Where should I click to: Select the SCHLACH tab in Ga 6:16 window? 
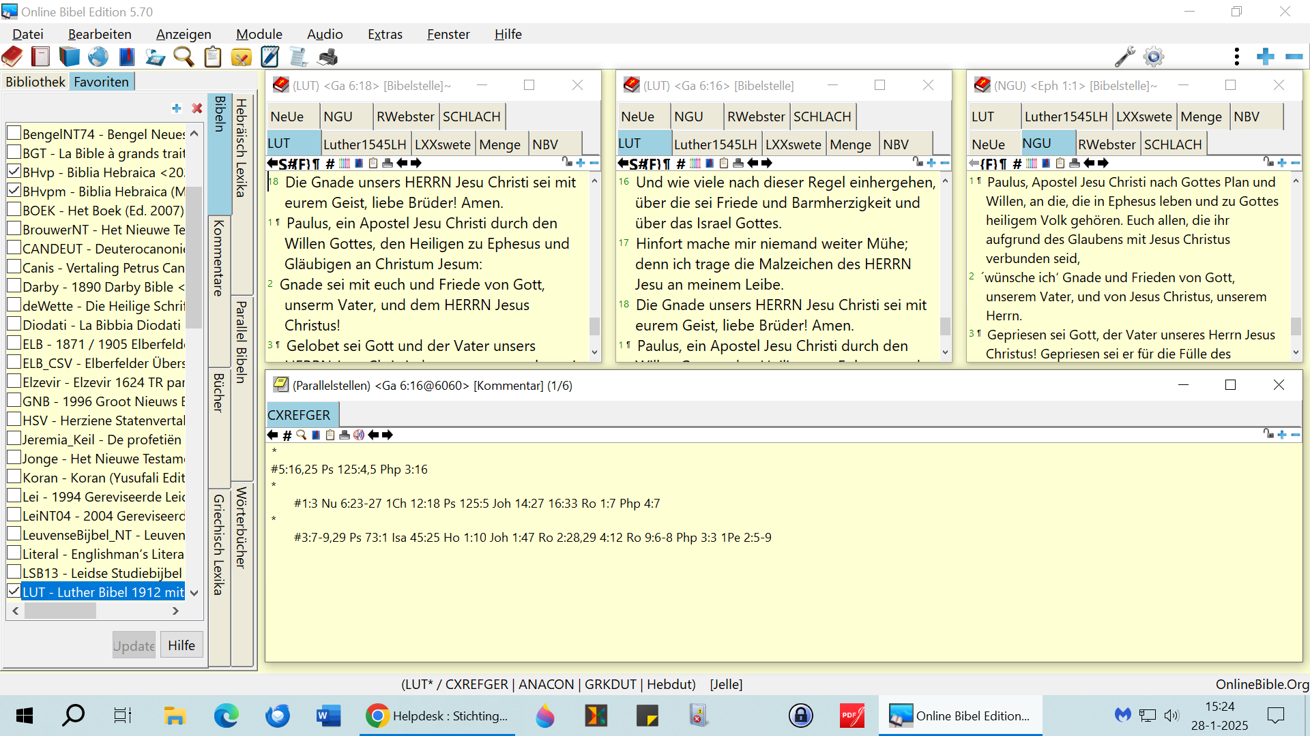(821, 117)
